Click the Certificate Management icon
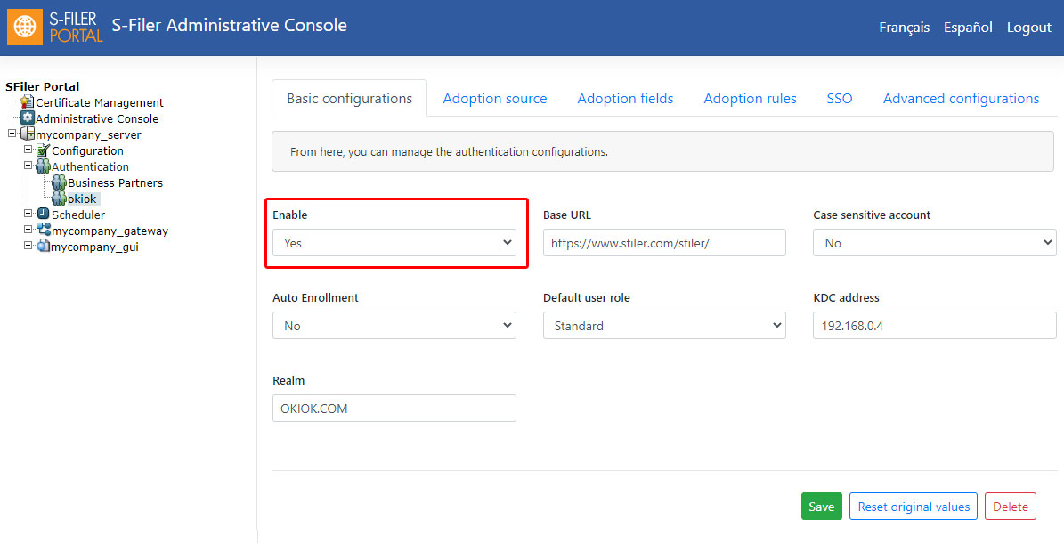 (27, 102)
